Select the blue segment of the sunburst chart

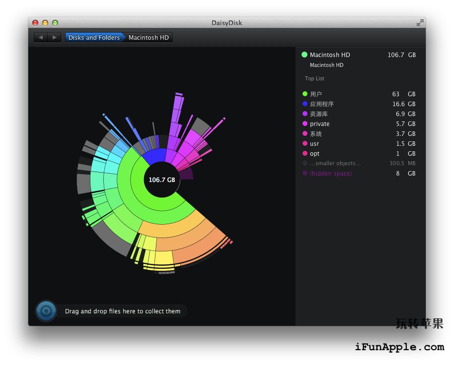[x=154, y=156]
